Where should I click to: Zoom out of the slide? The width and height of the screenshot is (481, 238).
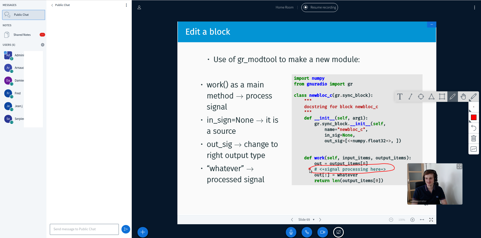coord(391,220)
